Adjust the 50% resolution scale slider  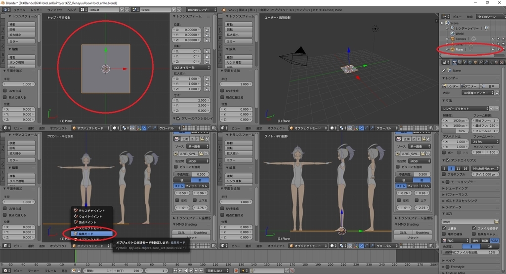pyautogui.click(x=455, y=131)
